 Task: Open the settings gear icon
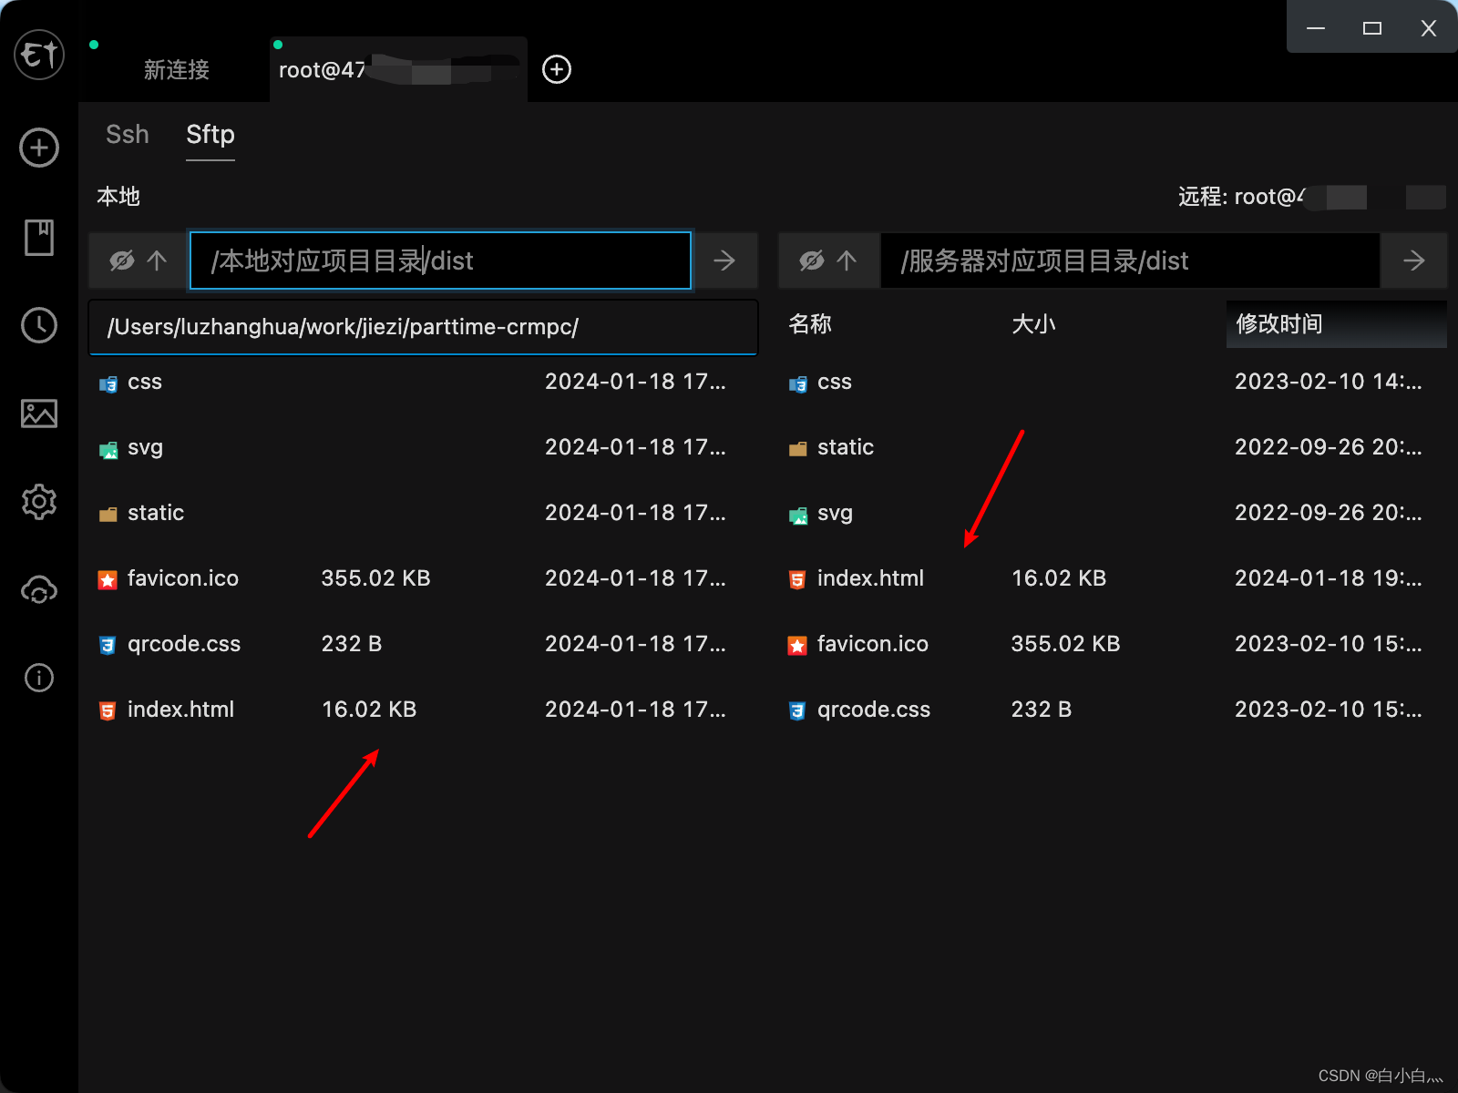point(39,502)
